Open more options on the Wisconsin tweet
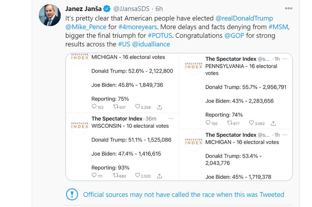Viewport: 312px width, 207px height. click(x=171, y=119)
